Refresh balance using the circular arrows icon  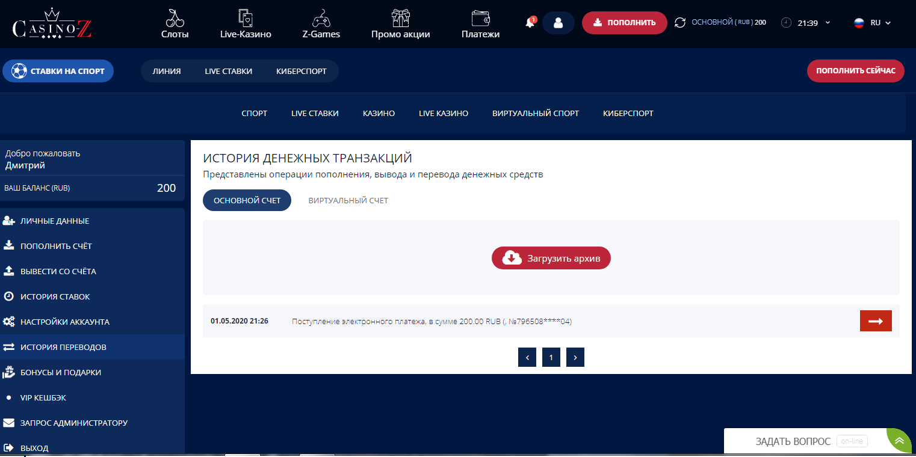(680, 22)
